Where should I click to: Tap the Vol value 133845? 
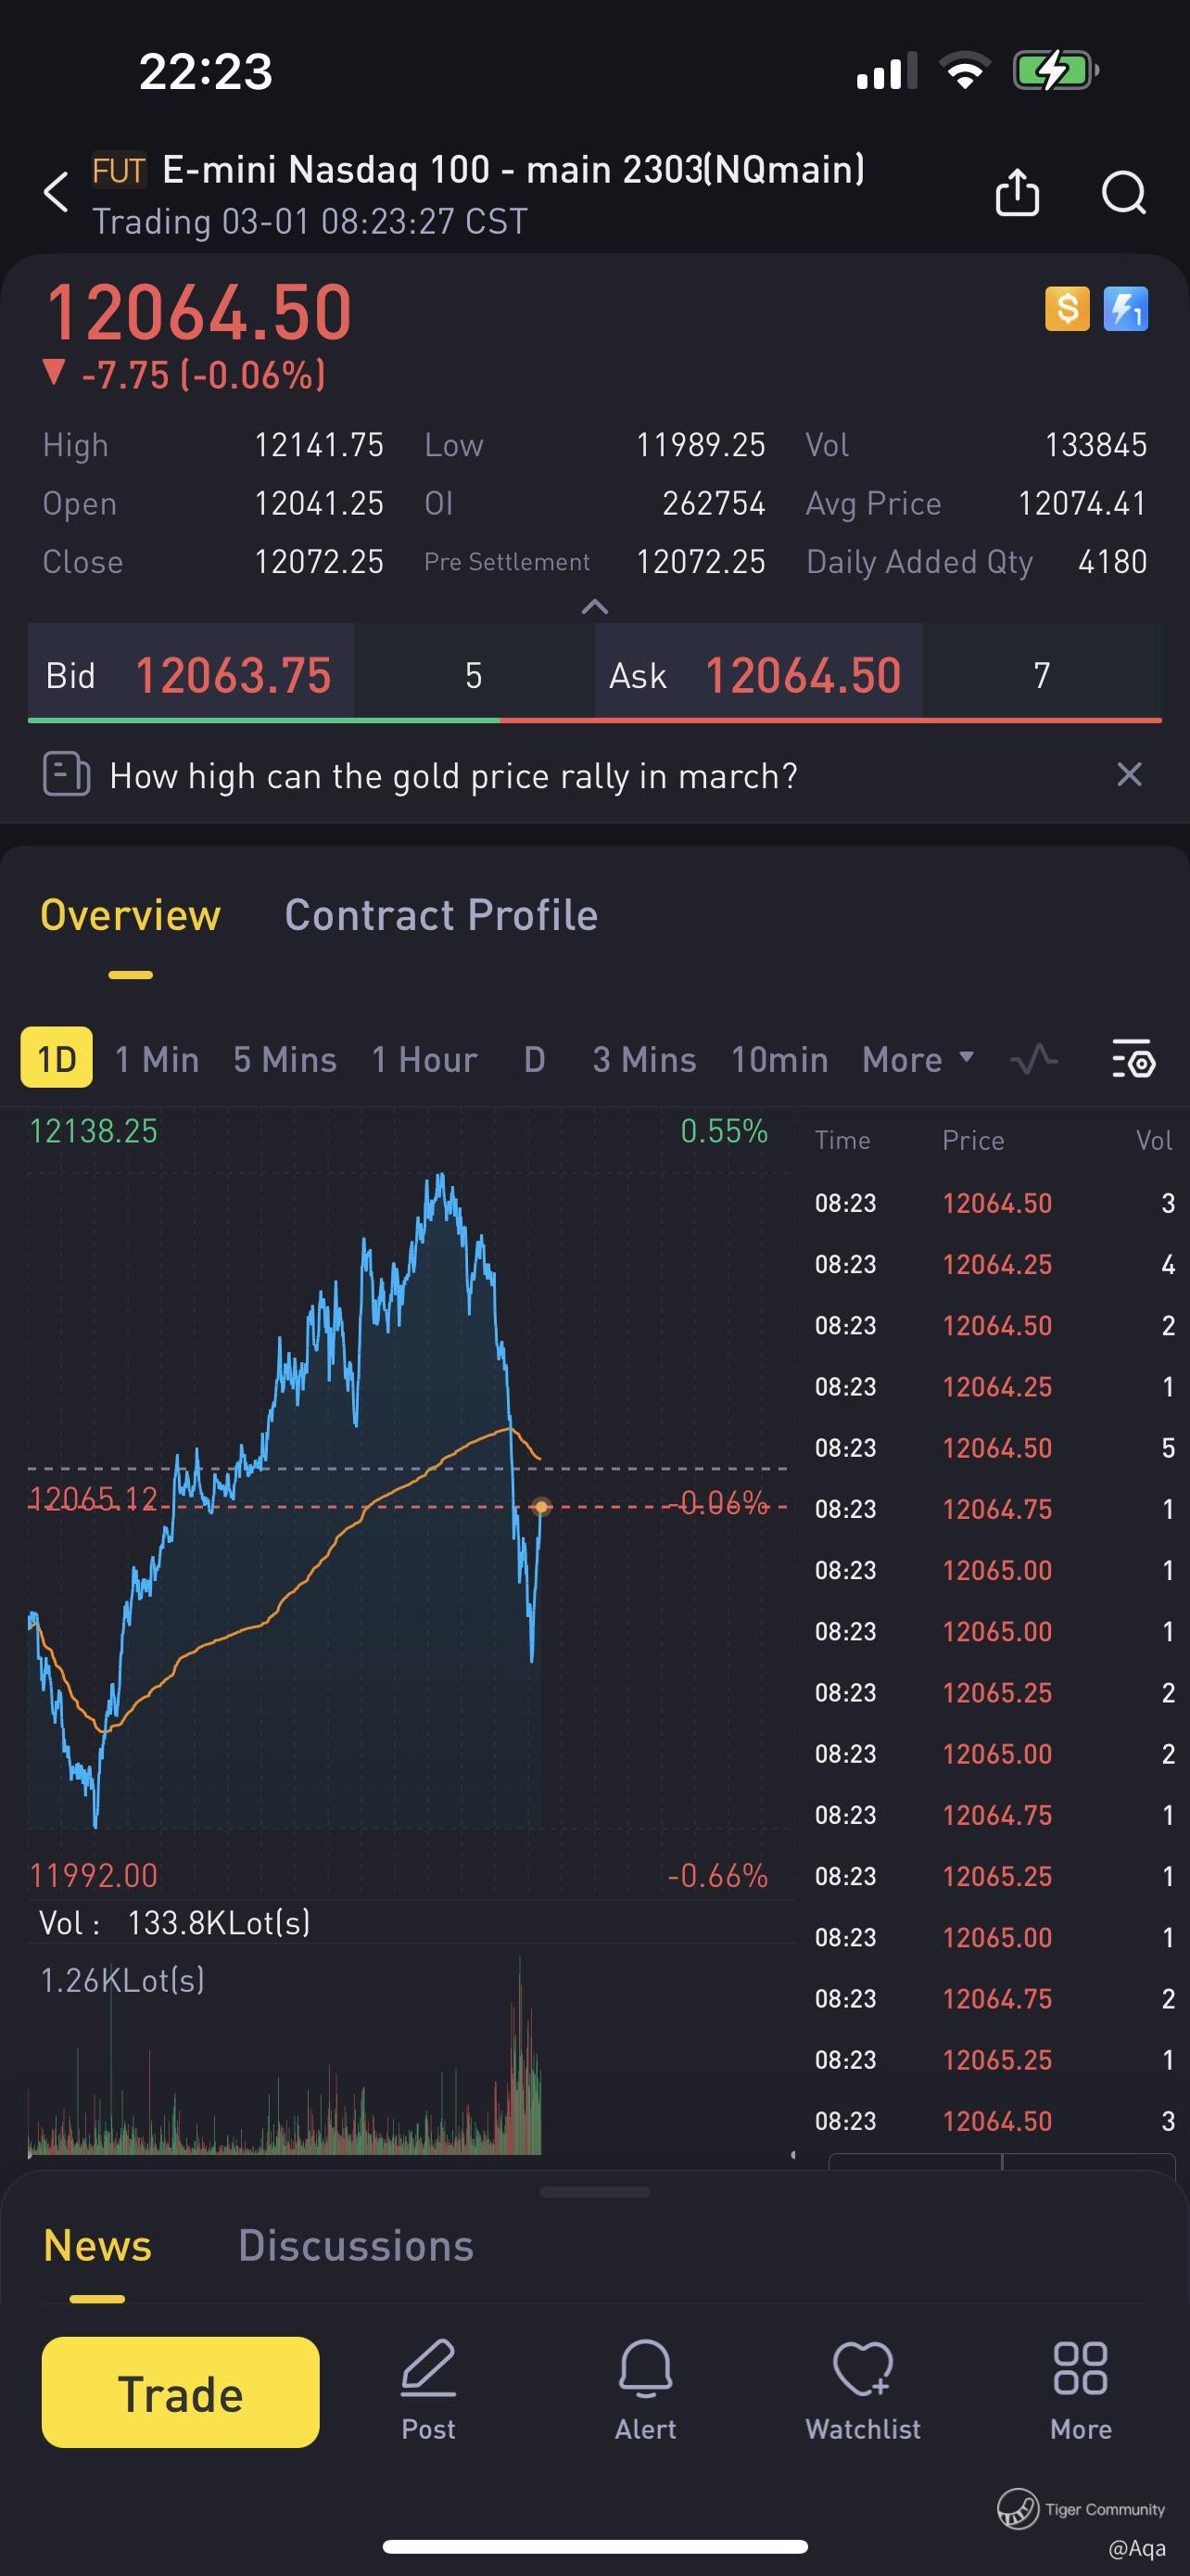(x=1096, y=445)
